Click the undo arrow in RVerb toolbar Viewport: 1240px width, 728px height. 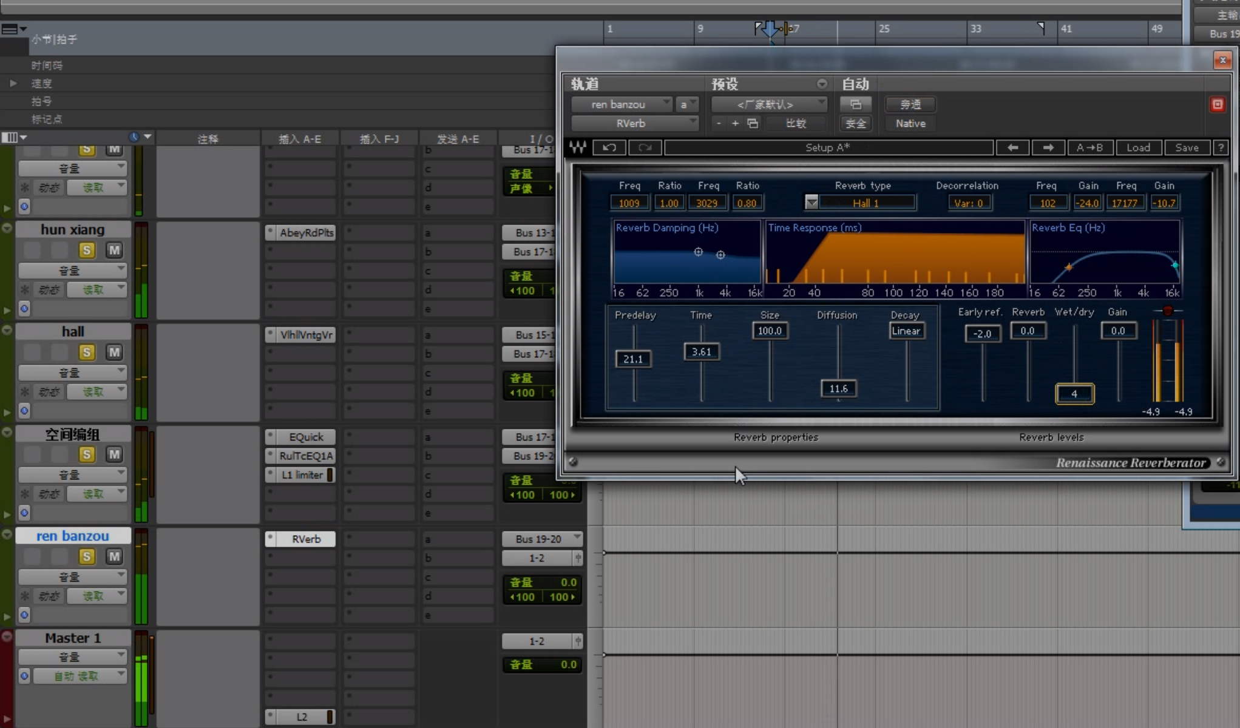pyautogui.click(x=609, y=147)
